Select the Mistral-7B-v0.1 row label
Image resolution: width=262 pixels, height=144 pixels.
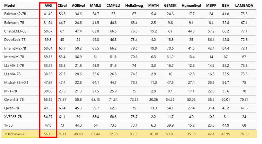coord(16,83)
